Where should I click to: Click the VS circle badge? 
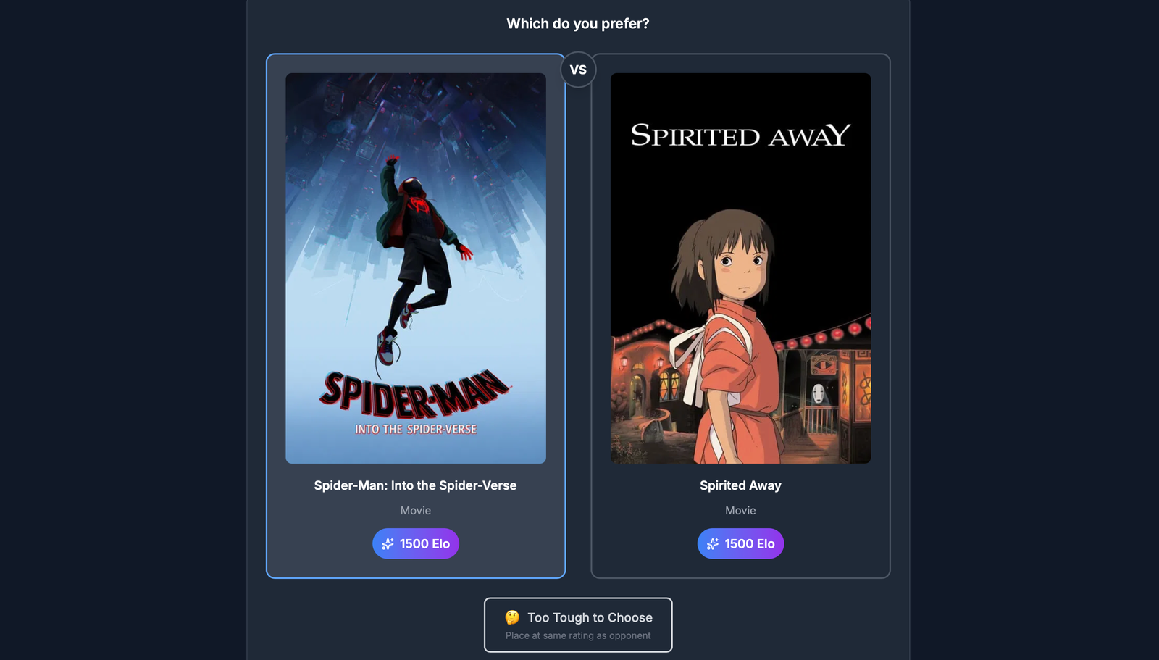pyautogui.click(x=578, y=70)
